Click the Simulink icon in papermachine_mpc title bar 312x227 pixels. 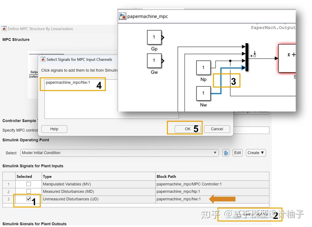pos(122,16)
